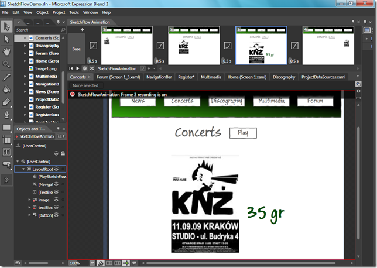
Task: Select animation frame 1 thumbnail
Action: coord(127,46)
